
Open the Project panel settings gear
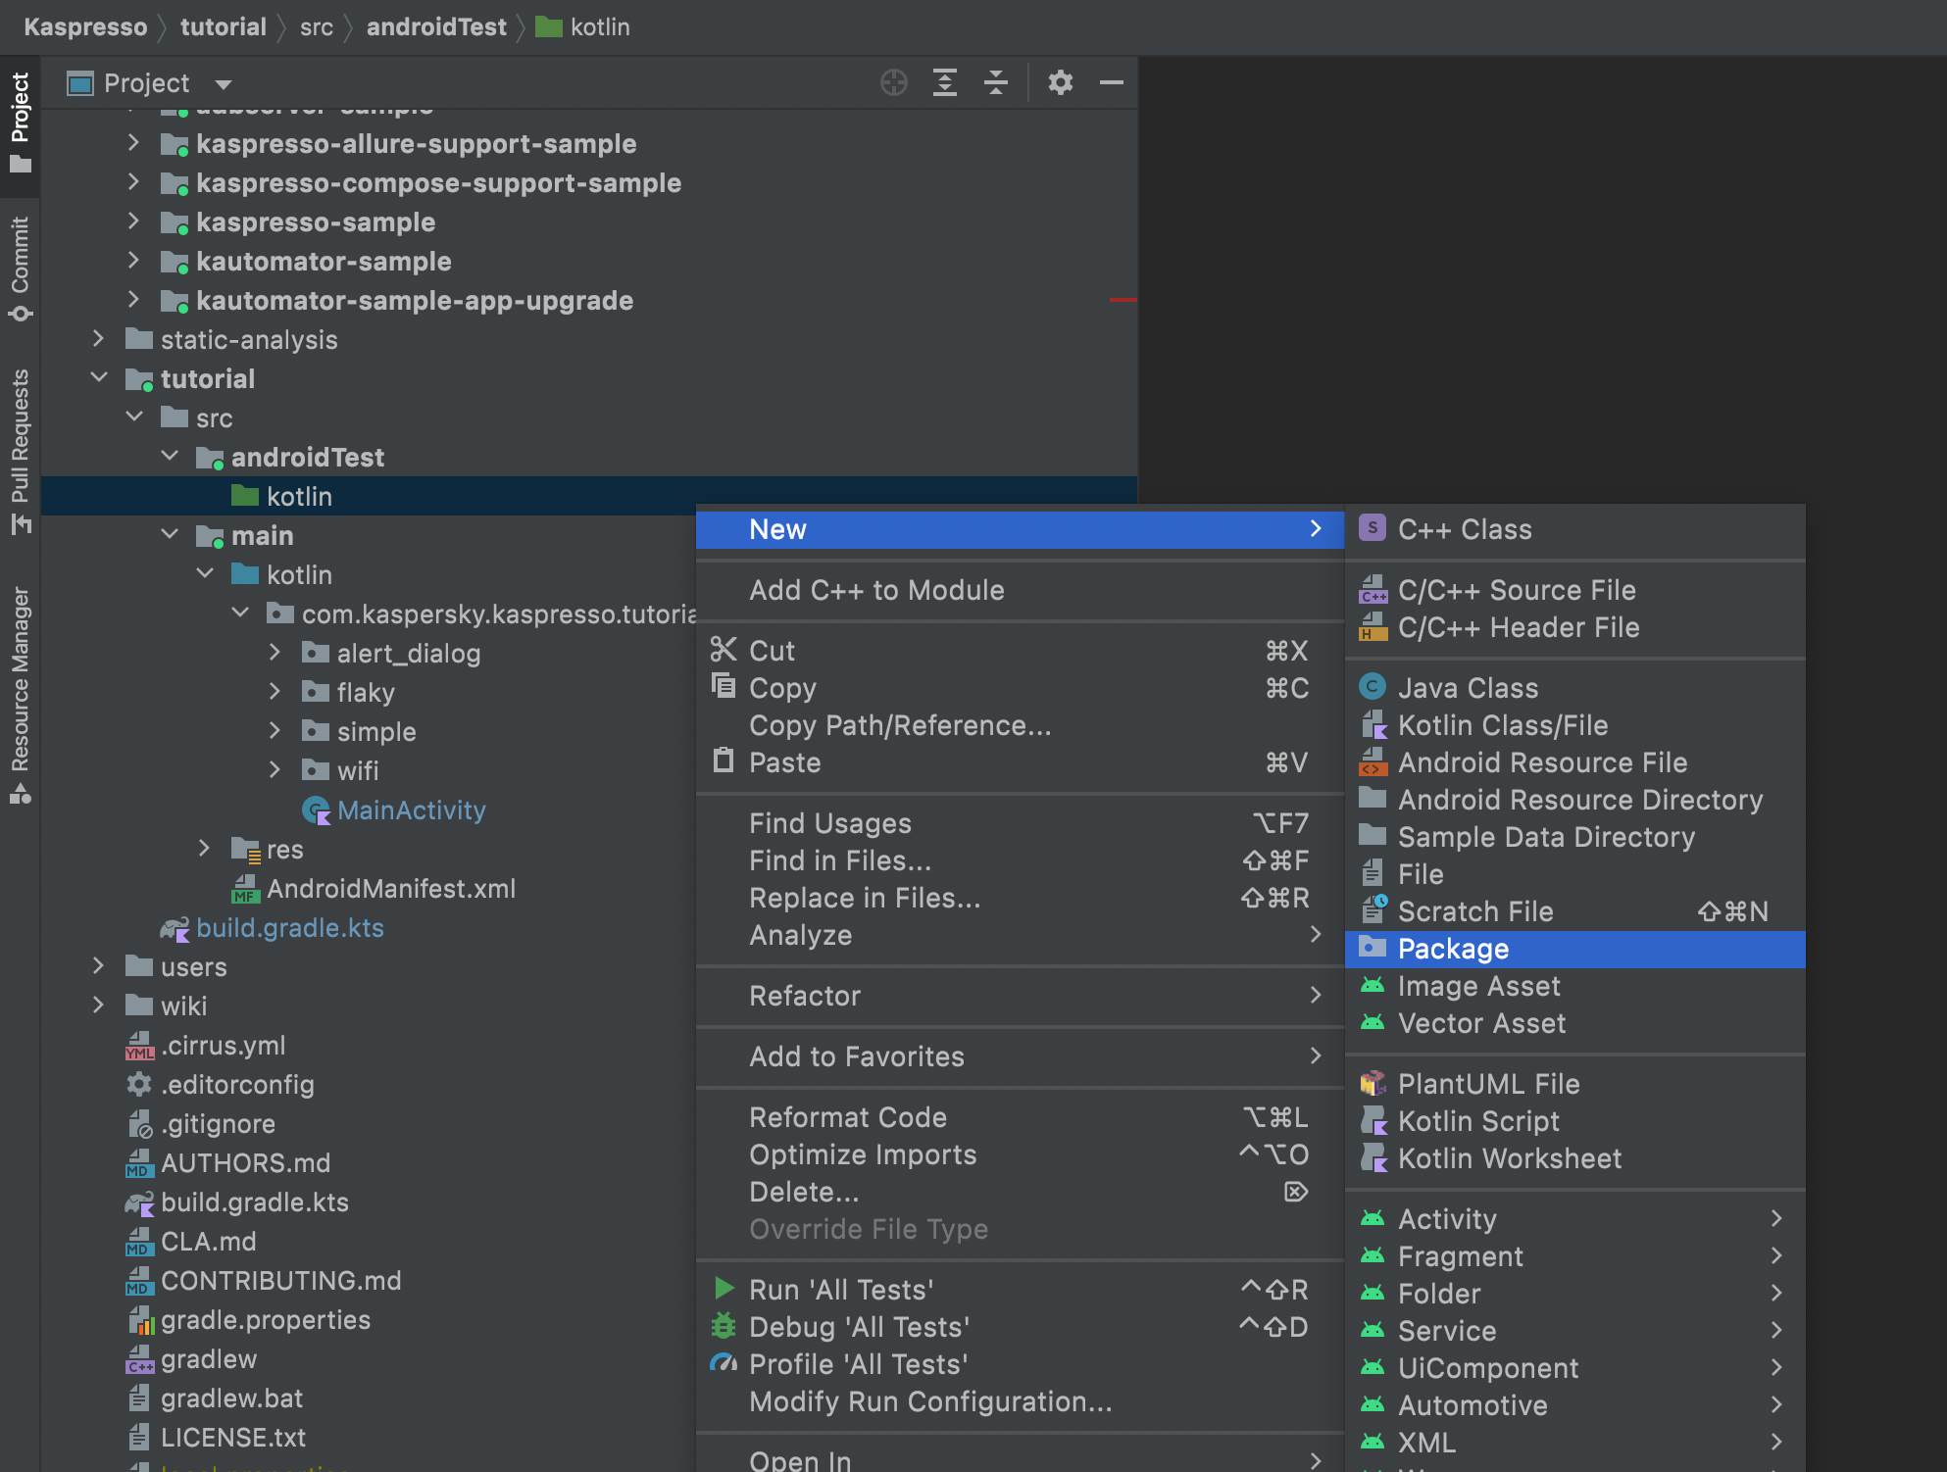[x=1060, y=82]
